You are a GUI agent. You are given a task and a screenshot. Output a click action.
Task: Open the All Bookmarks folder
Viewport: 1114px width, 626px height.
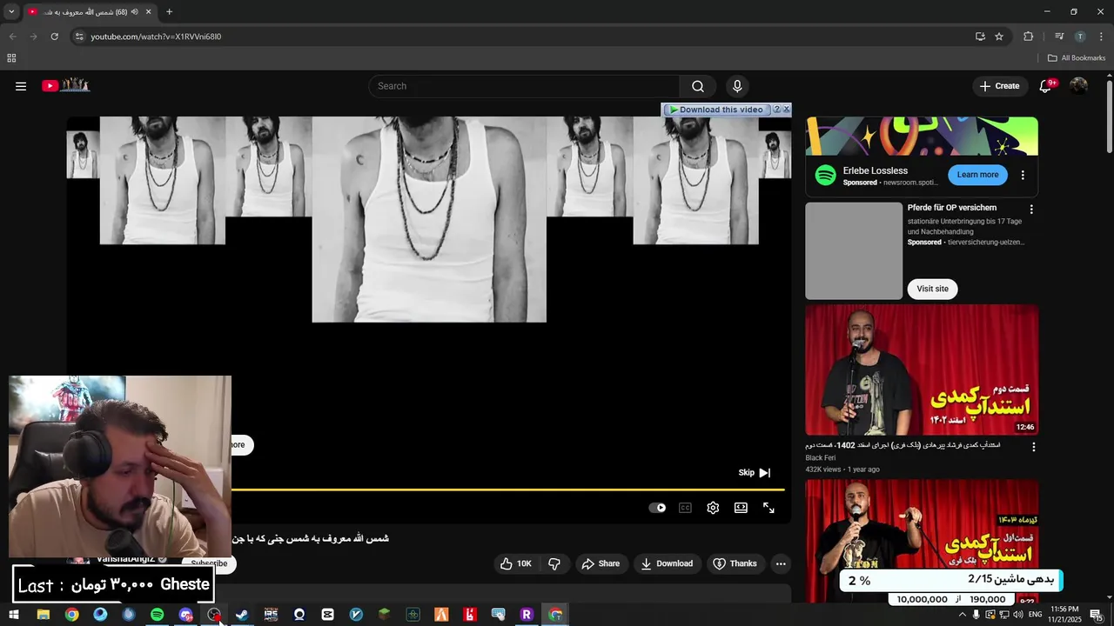[x=1077, y=58]
